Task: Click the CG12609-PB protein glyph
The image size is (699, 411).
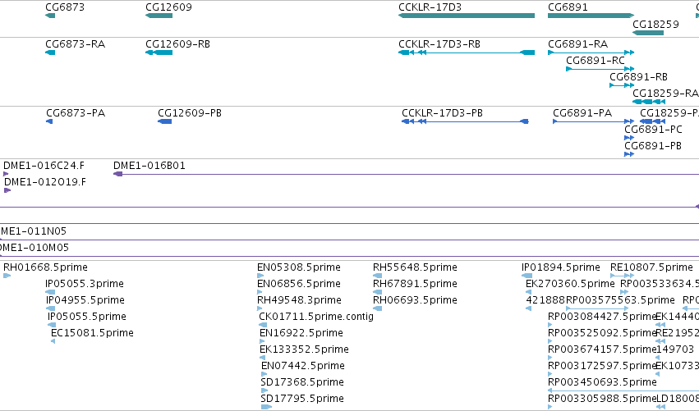Action: pos(165,121)
